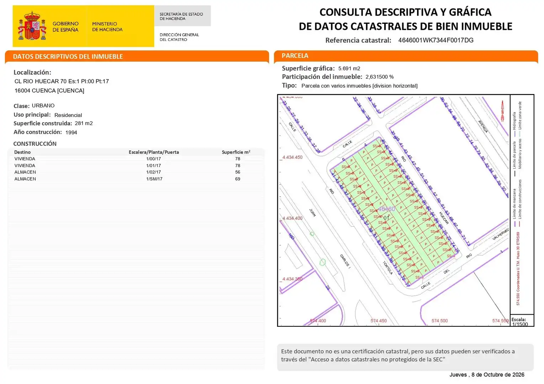Viewport: 544px width, 384px height.
Task: Click the MINISTERIO DE HACIENDA logo text
Action: pyautogui.click(x=107, y=27)
